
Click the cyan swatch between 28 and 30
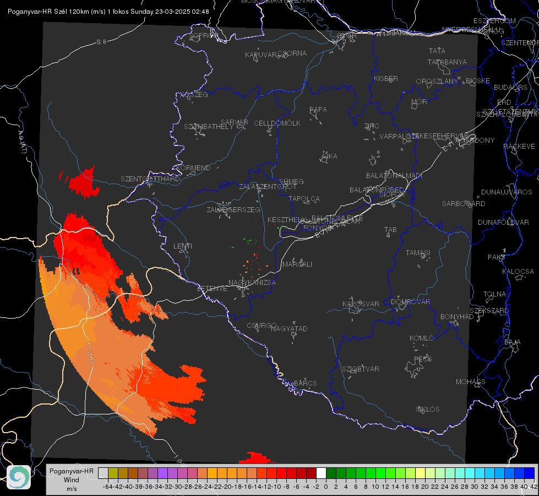[x=470, y=473]
